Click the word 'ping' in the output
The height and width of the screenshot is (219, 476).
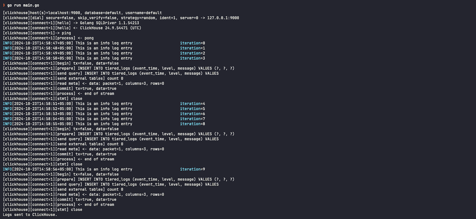66,33
